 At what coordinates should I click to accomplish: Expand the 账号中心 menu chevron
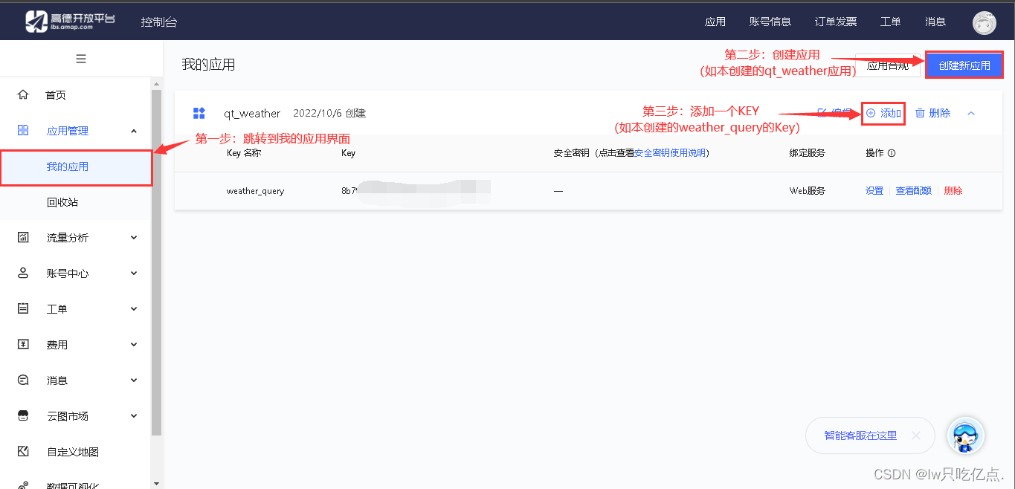[134, 273]
